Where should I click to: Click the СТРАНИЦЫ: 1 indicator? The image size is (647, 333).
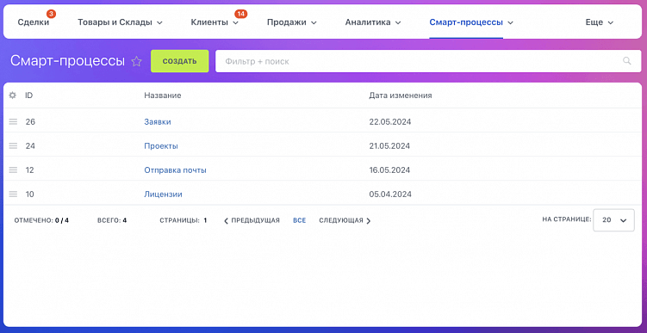pyautogui.click(x=184, y=220)
